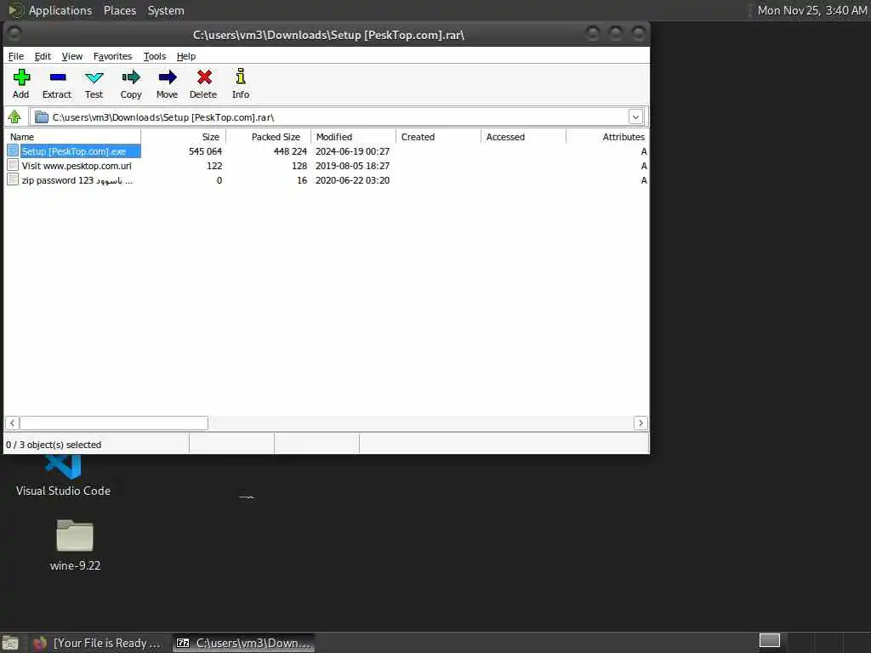871x653 pixels.
Task: Click the folder icon in address bar
Action: (x=42, y=117)
